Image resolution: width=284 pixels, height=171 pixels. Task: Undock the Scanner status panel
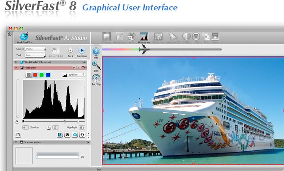point(88,142)
